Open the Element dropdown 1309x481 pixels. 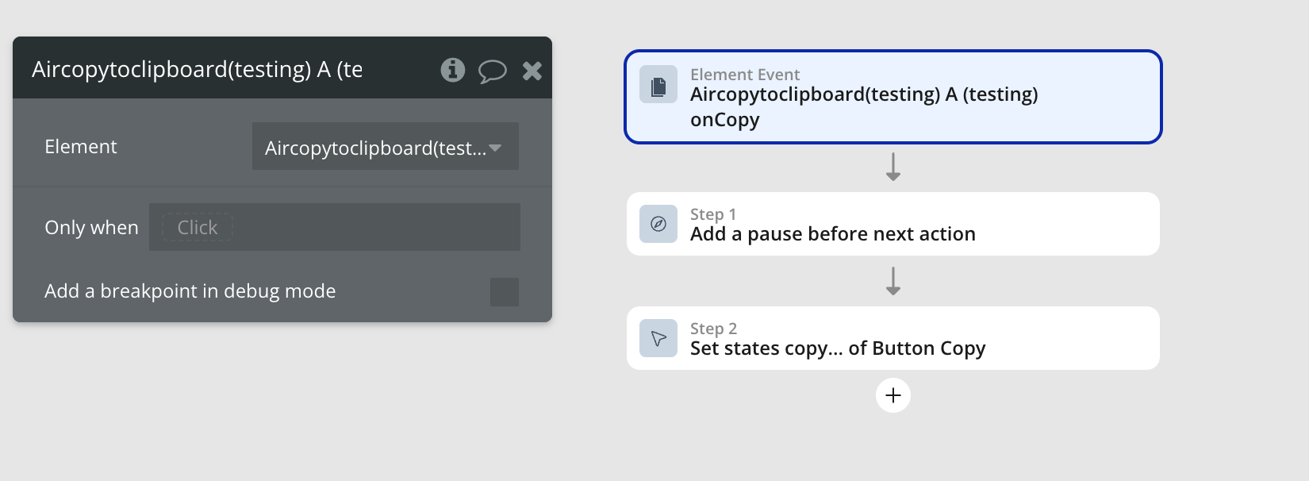tap(376, 147)
